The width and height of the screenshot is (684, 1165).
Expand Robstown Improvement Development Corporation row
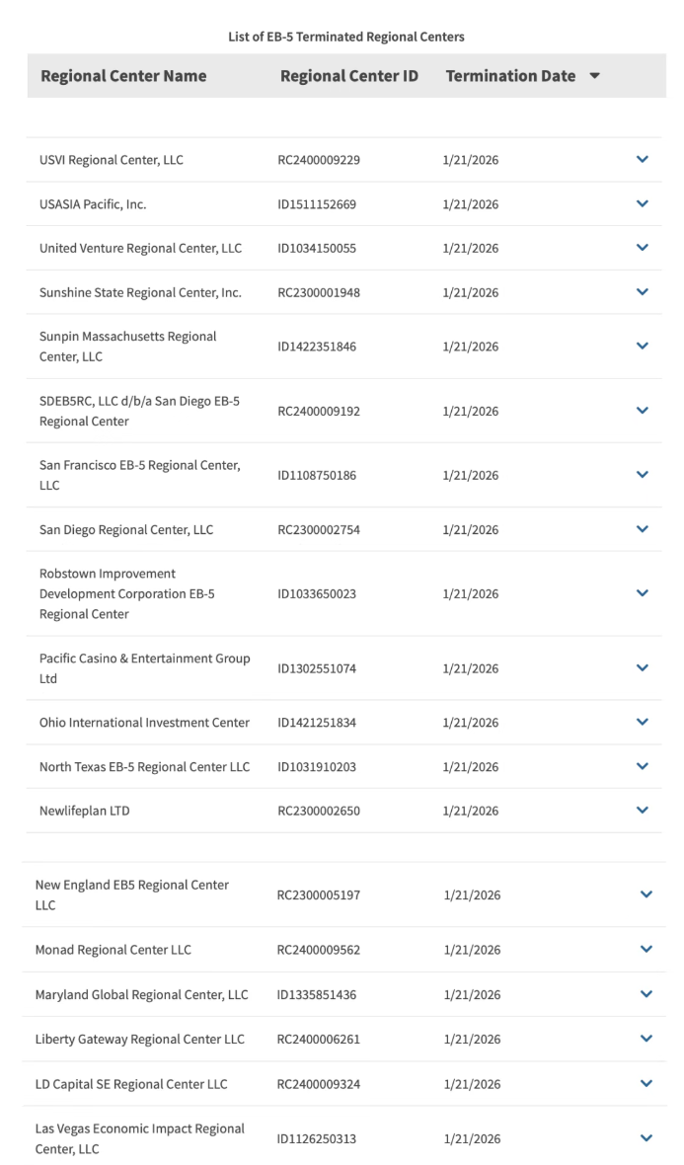[x=644, y=593]
